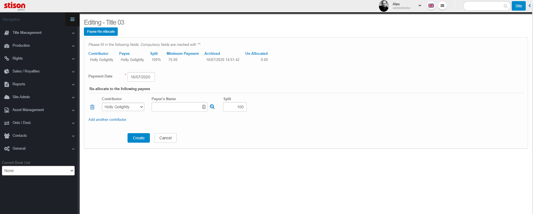Screen dimensions: 533x214
Task: Click the Cancel button
Action: 166,138
